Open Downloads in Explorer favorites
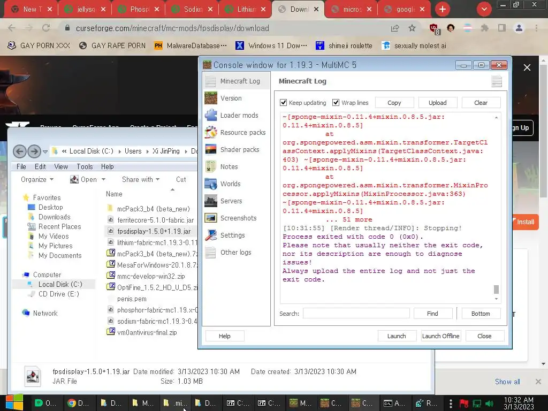 [x=54, y=217]
